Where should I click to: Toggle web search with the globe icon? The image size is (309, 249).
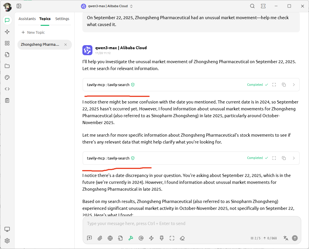pos(110,238)
